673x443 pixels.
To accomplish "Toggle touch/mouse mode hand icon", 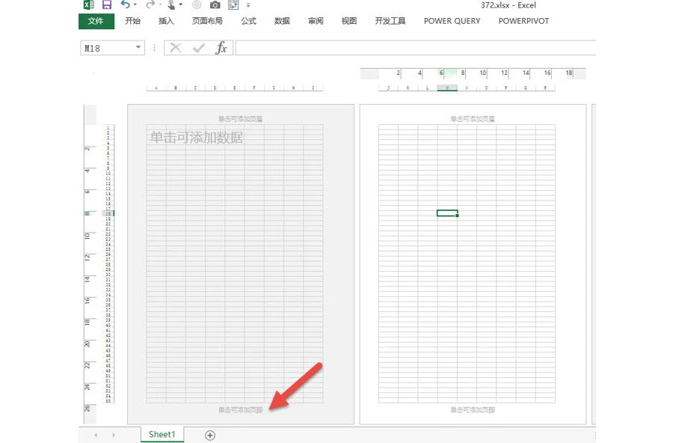I will point(171,4).
